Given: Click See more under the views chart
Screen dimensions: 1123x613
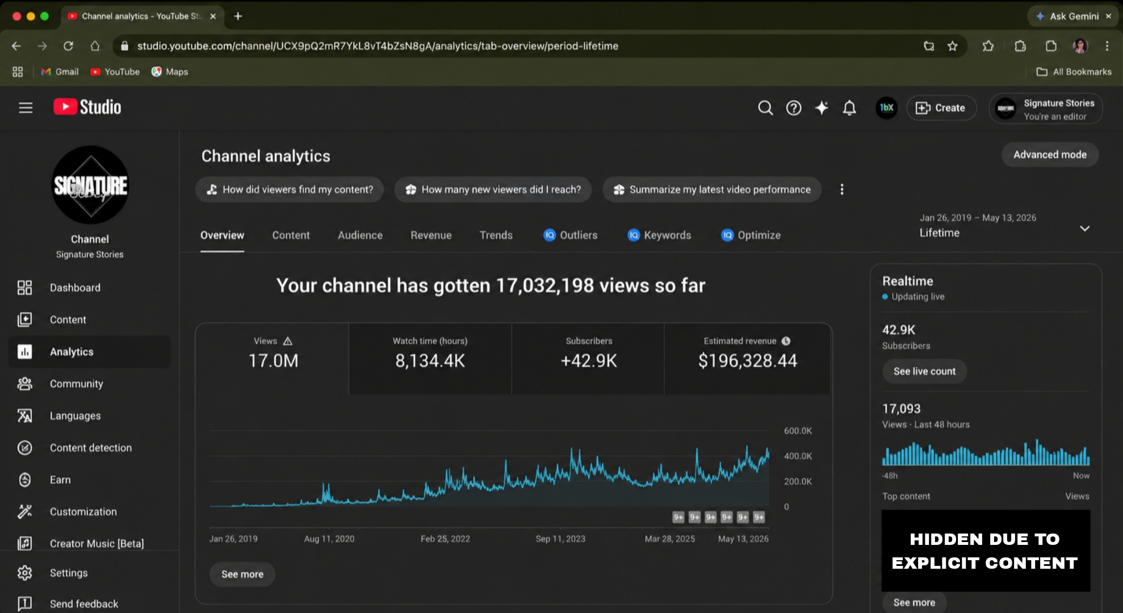Looking at the screenshot, I should click(242, 574).
